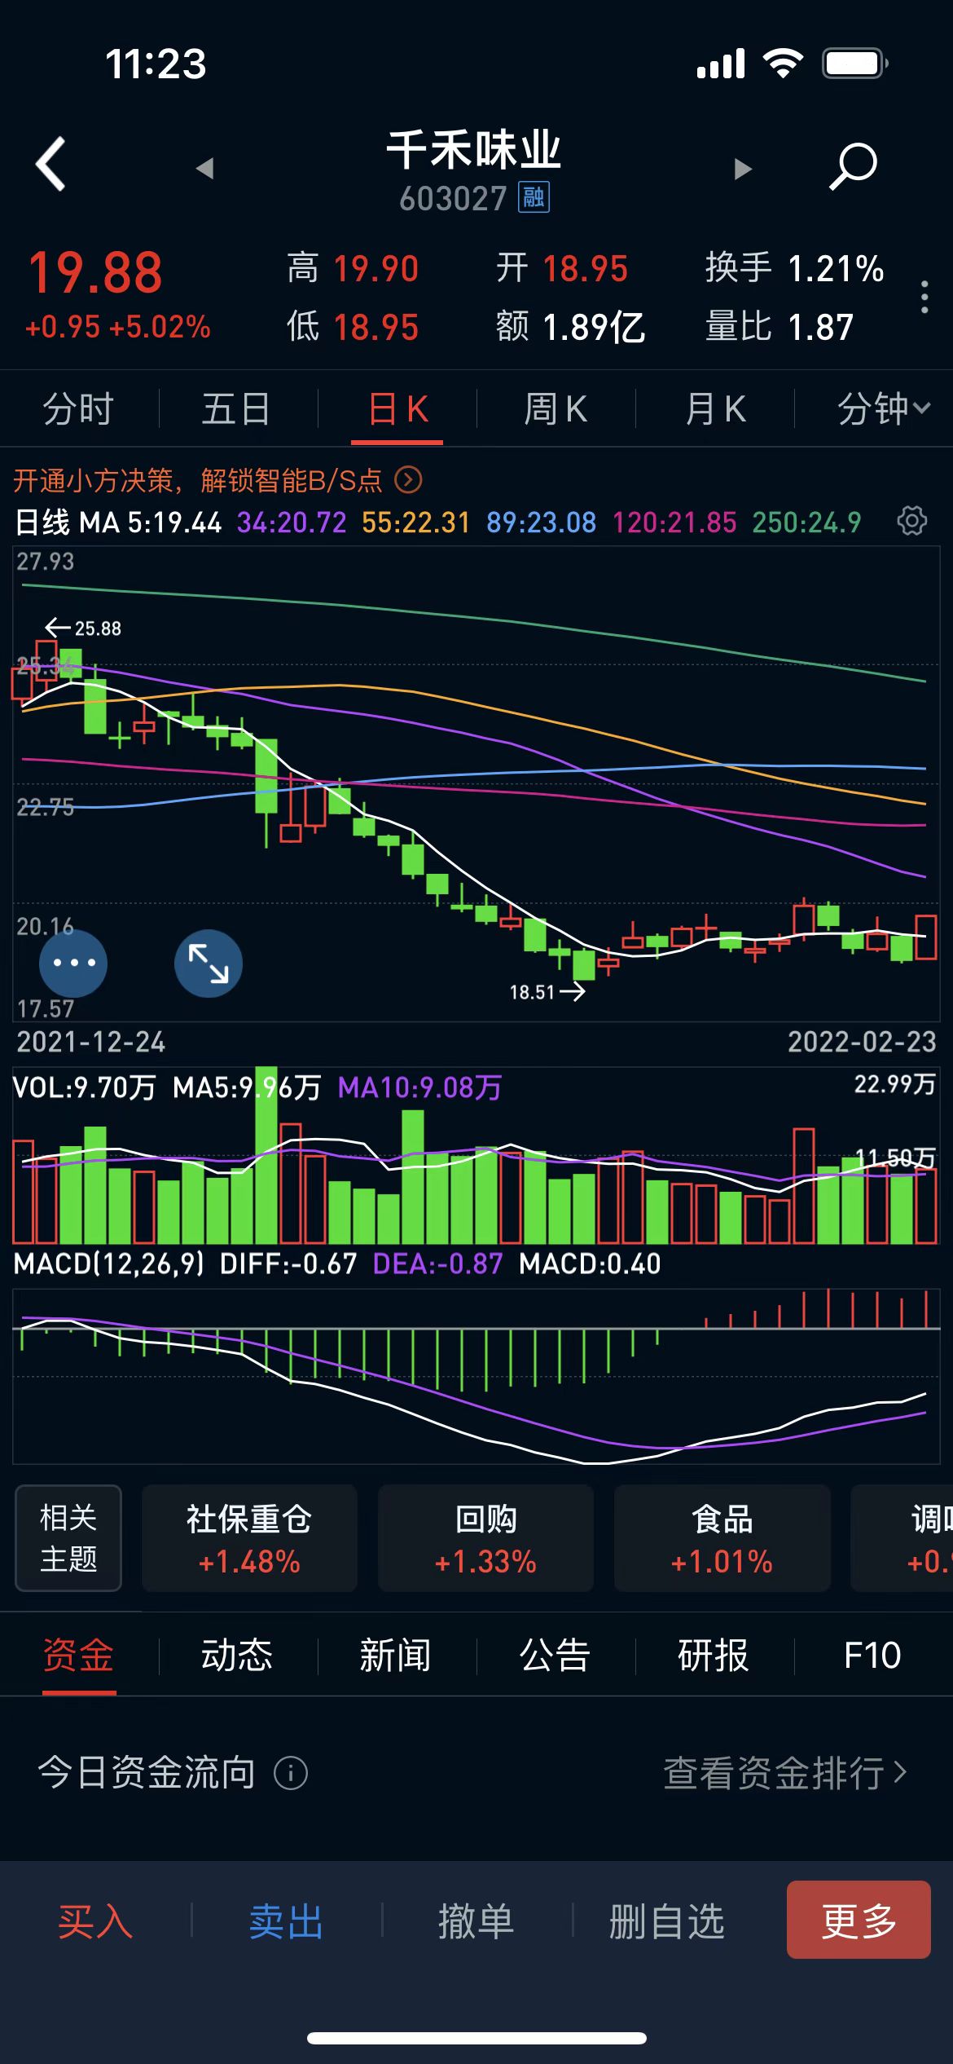The image size is (953, 2064).
Task: Tap the MACD(12,26,9) indicator label
Action: 109,1264
